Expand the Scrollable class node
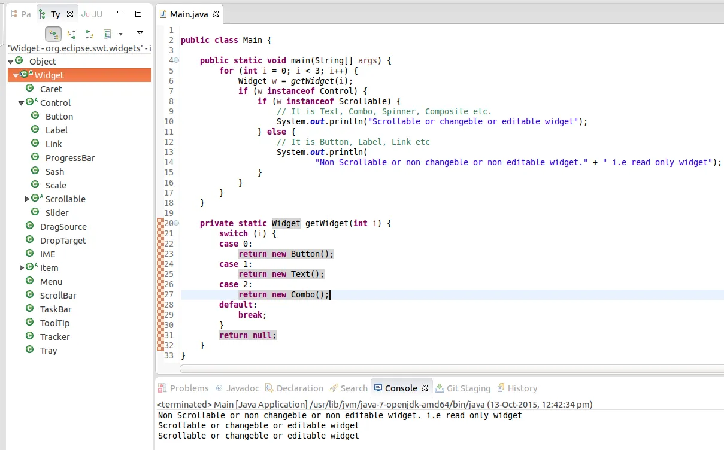 point(27,199)
